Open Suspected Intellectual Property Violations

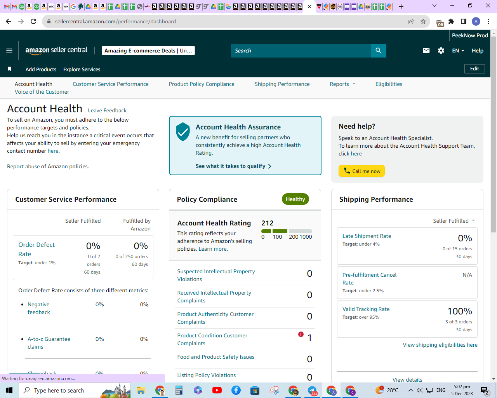pos(216,275)
